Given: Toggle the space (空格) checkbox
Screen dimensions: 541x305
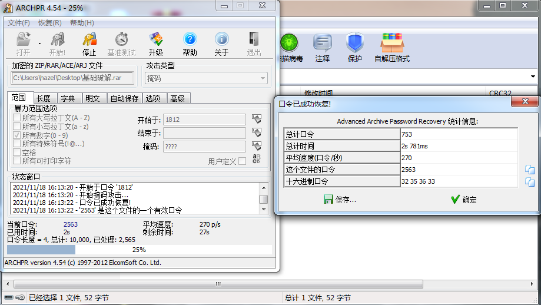Looking at the screenshot, I should pos(16,152).
